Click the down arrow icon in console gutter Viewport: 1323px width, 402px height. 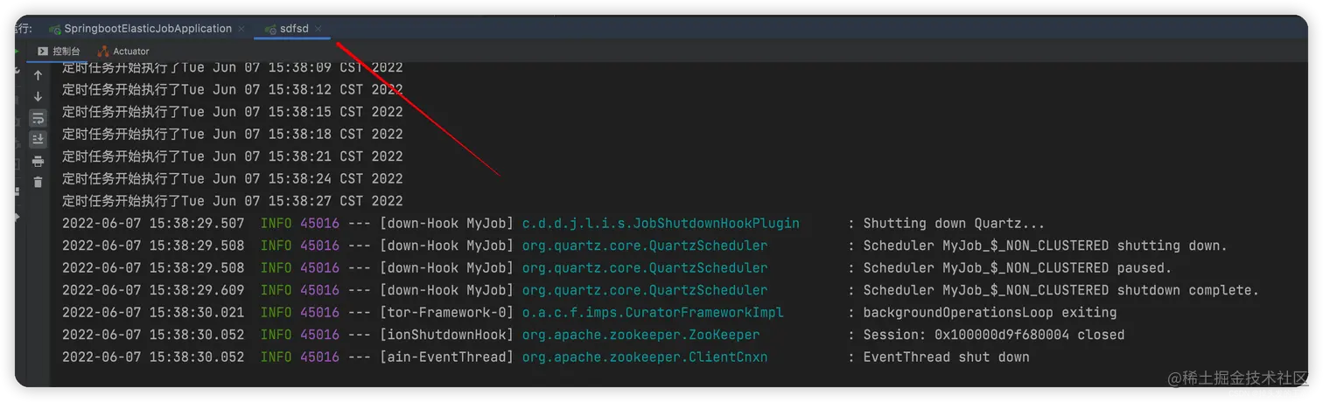(x=38, y=97)
